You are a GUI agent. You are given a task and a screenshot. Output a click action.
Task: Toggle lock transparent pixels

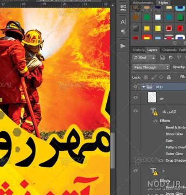click(x=146, y=77)
